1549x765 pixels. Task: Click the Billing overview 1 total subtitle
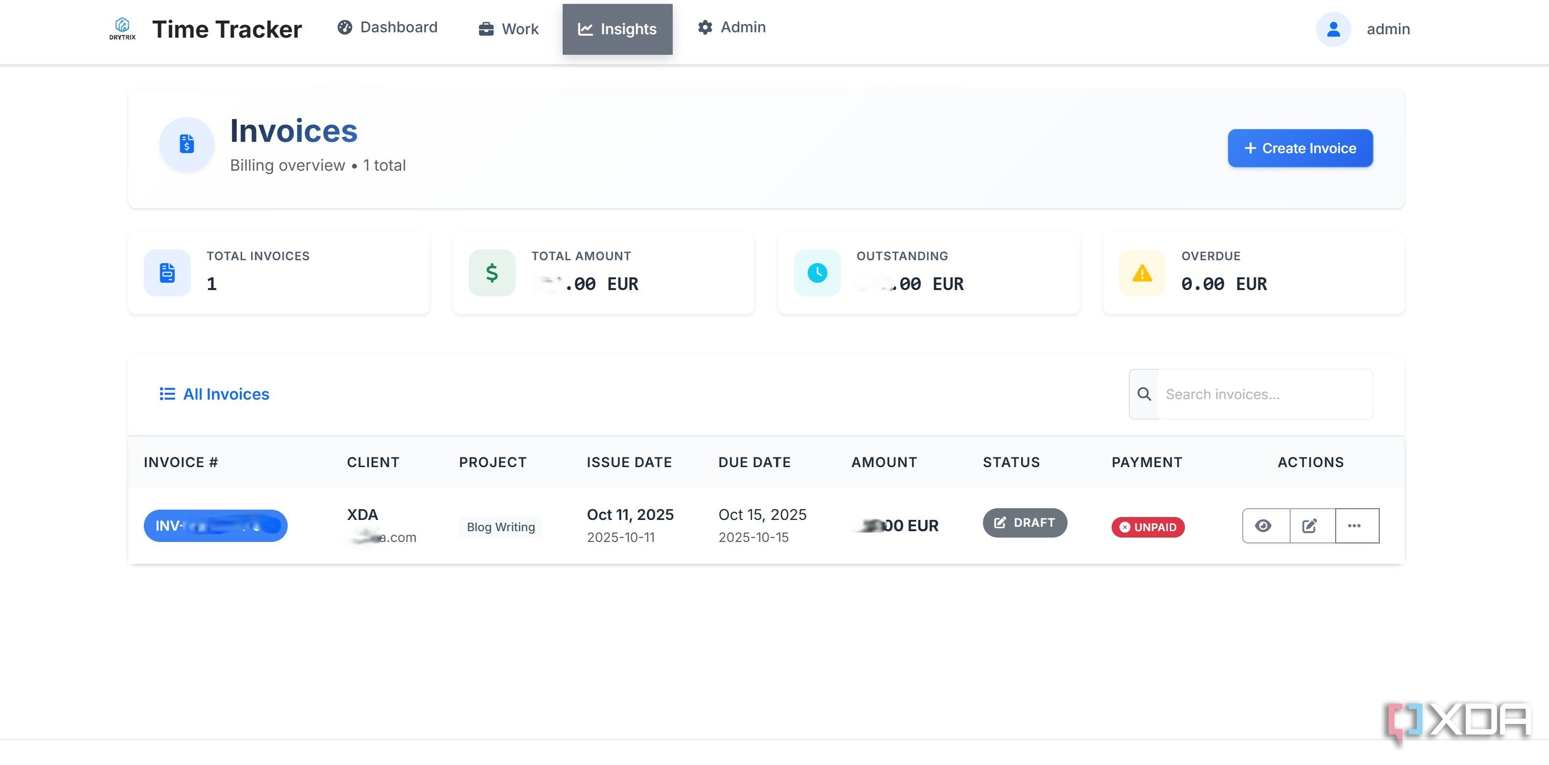pyautogui.click(x=318, y=165)
